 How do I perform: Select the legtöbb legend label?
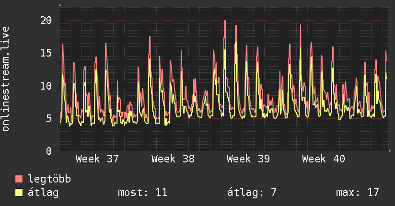coord(49,179)
